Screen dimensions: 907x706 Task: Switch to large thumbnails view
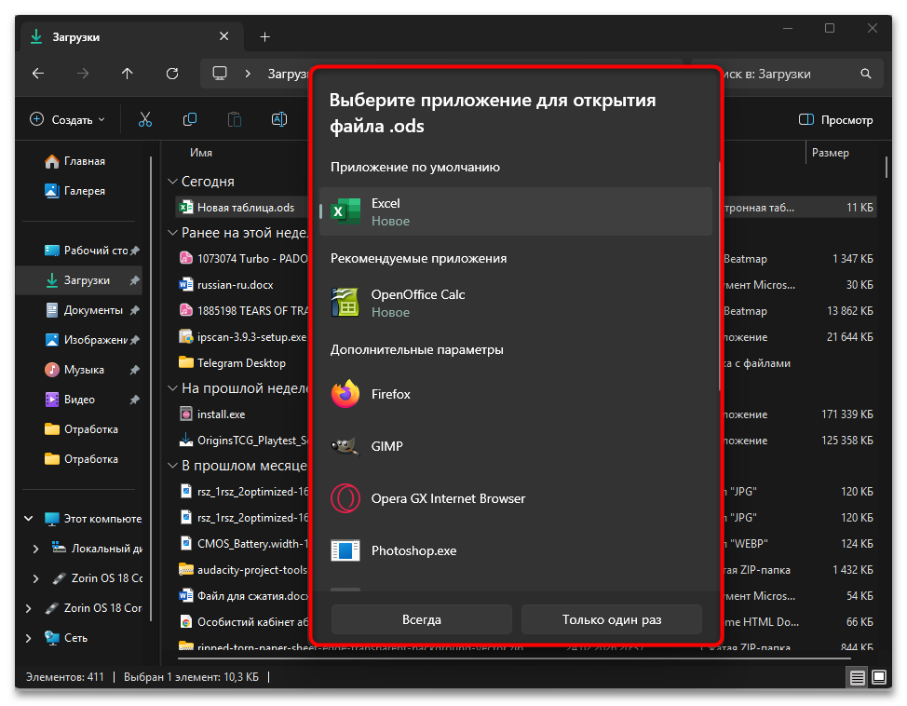tap(878, 677)
